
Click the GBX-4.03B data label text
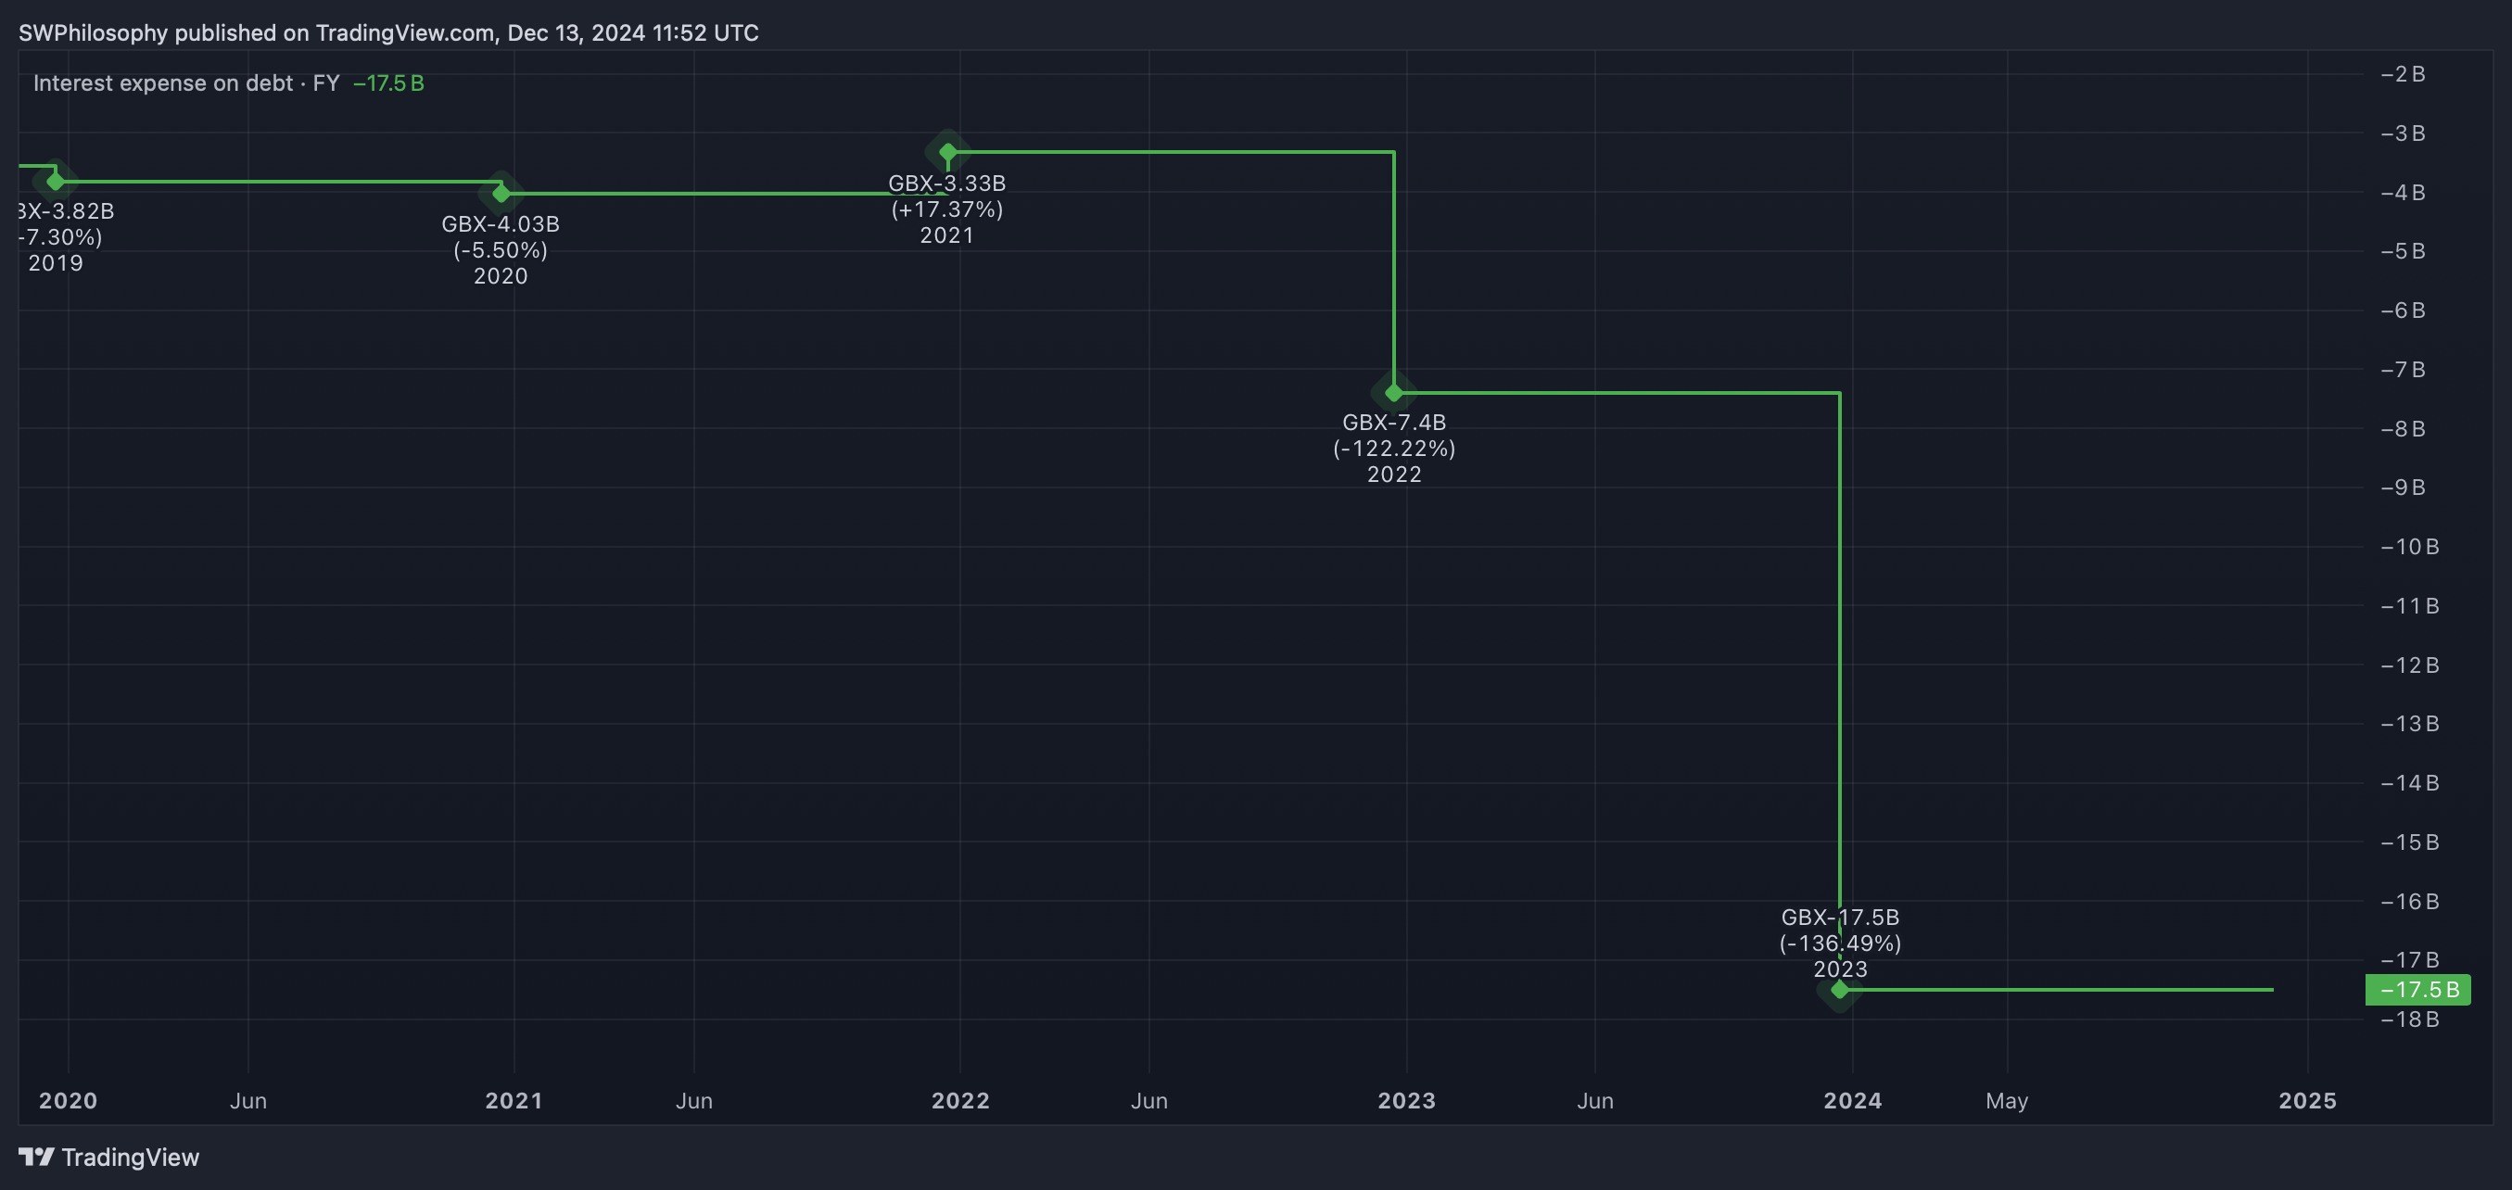coord(501,223)
